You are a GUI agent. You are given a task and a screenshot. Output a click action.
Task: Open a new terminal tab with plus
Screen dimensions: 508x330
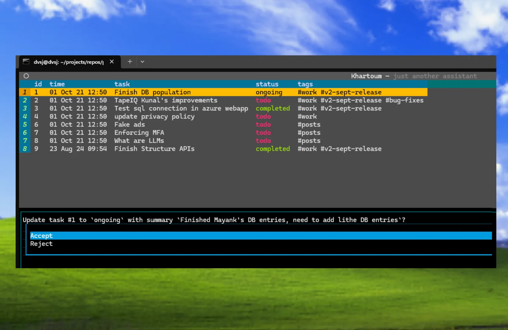point(130,62)
